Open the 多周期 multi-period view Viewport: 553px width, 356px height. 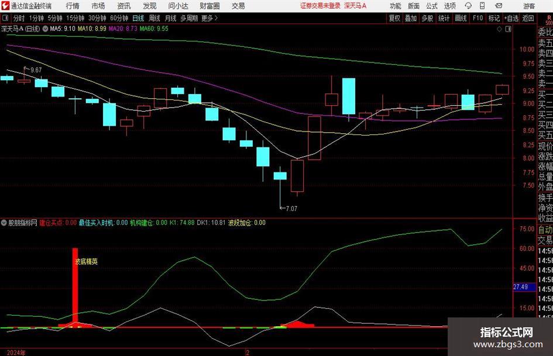tap(189, 18)
